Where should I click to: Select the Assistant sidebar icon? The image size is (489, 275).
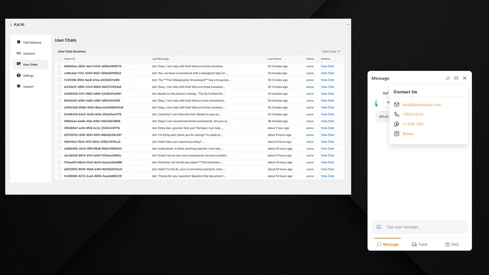18,53
